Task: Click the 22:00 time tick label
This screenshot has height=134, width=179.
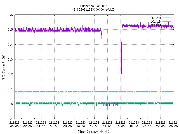Action: [160, 126]
